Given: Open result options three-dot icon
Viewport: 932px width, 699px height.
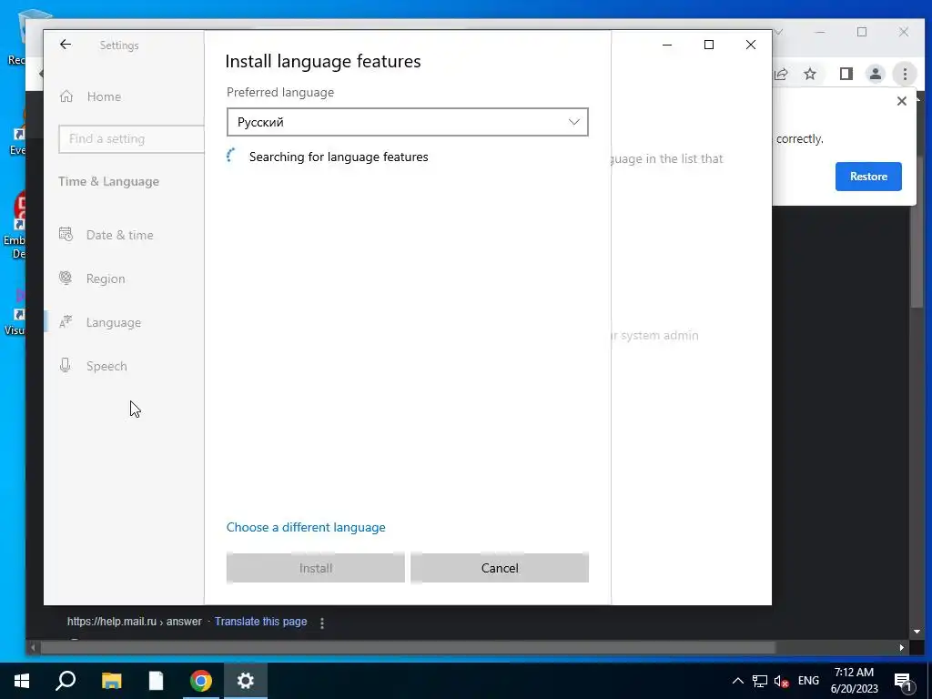Looking at the screenshot, I should tap(322, 623).
